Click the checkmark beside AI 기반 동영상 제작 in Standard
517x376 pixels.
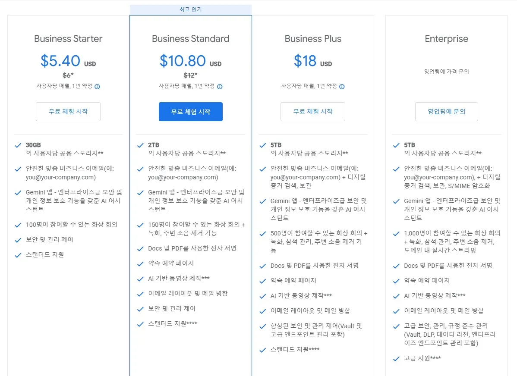click(x=141, y=279)
